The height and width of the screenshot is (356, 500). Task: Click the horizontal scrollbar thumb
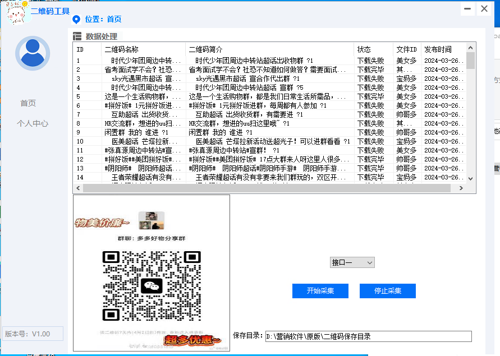(x=267, y=188)
